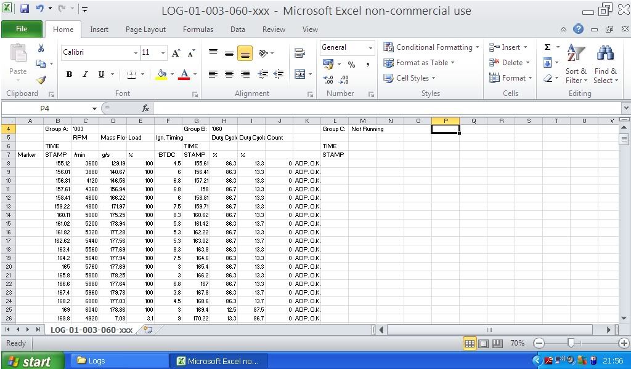
Task: Click the Windows start button
Action: [32, 361]
